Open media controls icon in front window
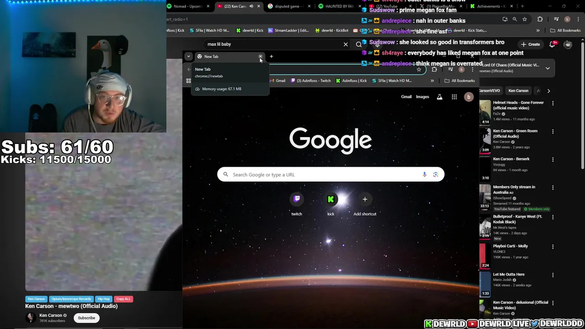This screenshot has width=585, height=329. [451, 69]
